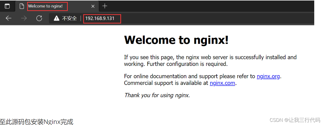Viewport: 324px width, 125px height.
Task: Go back to the previous page
Action: [x=8, y=18]
